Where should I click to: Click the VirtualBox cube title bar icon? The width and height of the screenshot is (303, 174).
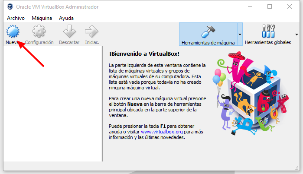tap(10, 7)
